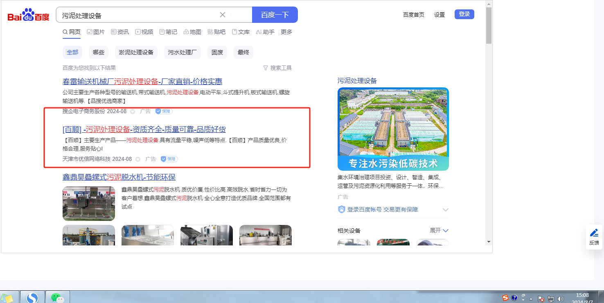This screenshot has height=303, width=604.
Task: Select the 污水处理厂 filter chip
Action: (183, 52)
